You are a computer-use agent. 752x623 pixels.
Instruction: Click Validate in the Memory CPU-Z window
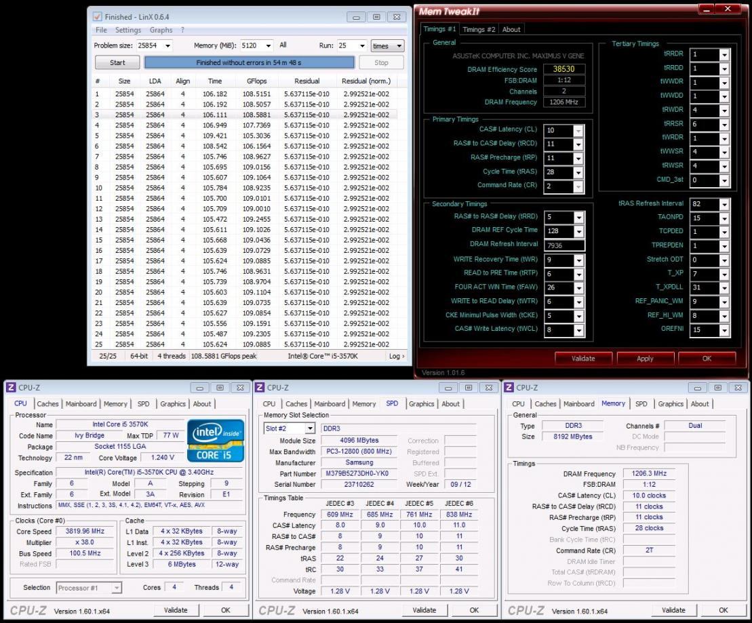click(673, 610)
